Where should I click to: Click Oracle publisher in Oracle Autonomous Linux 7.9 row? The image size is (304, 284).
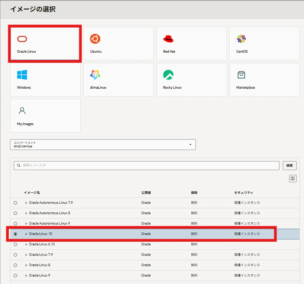(x=146, y=203)
